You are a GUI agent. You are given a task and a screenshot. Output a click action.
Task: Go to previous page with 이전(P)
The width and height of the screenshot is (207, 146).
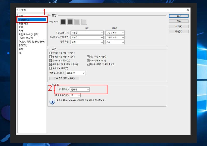179,26
